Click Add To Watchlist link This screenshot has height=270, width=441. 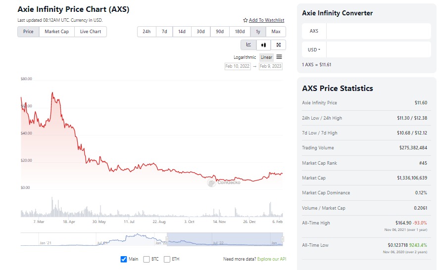coord(266,20)
